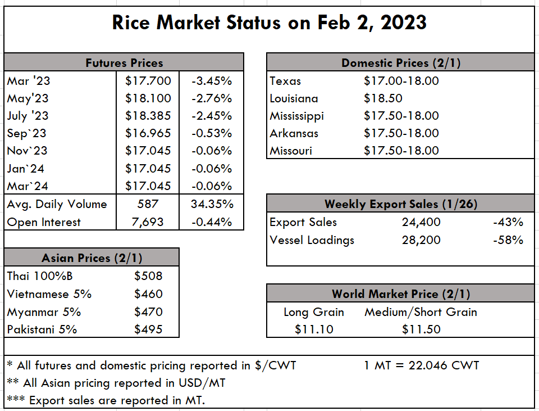Select the Pakistani 5% price $495
Viewport: 539px width, 411px height.
(x=148, y=329)
